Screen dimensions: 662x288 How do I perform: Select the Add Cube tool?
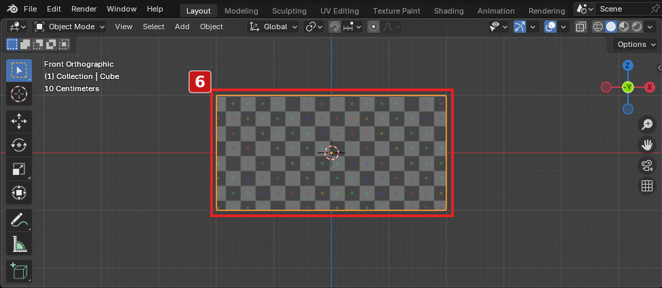(18, 272)
